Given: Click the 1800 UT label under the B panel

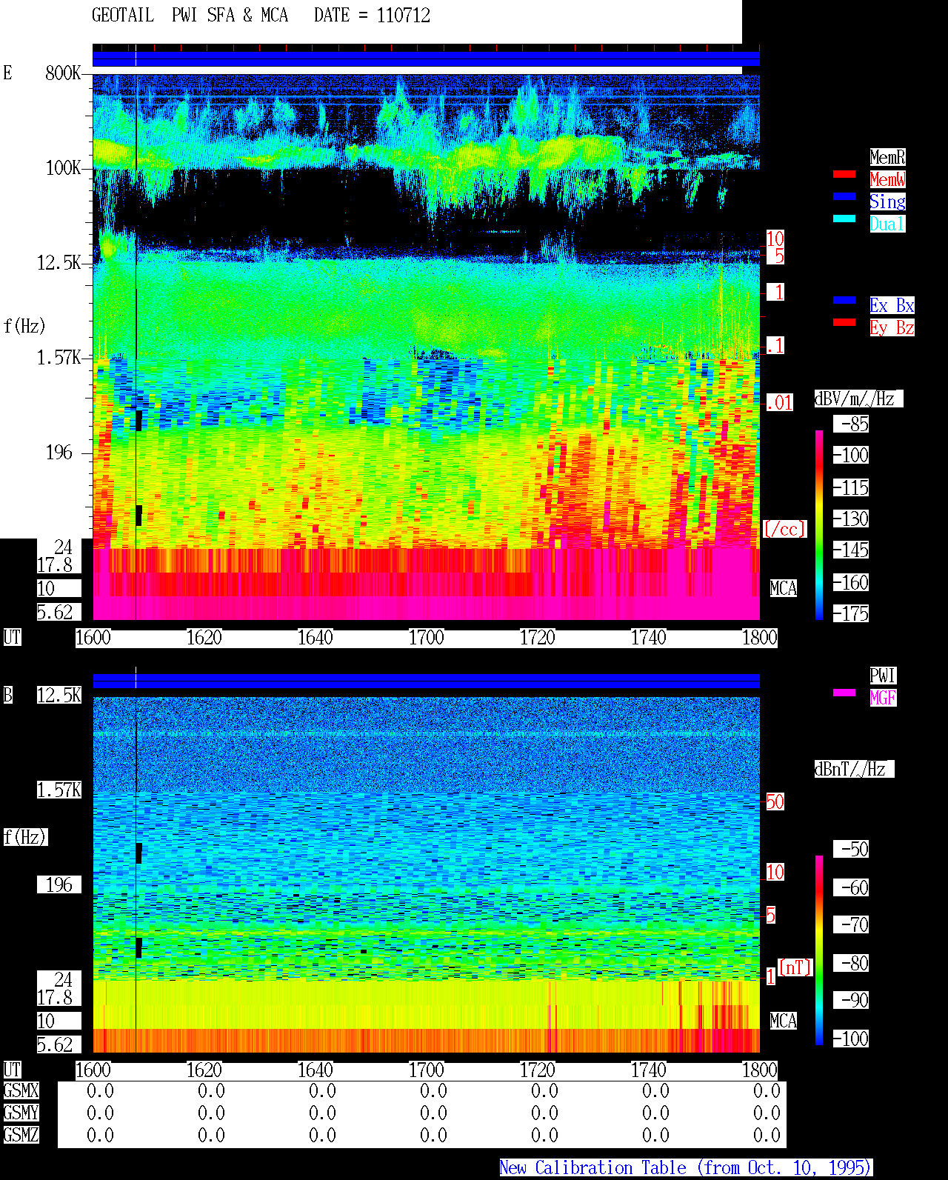Looking at the screenshot, I should tap(760, 1070).
